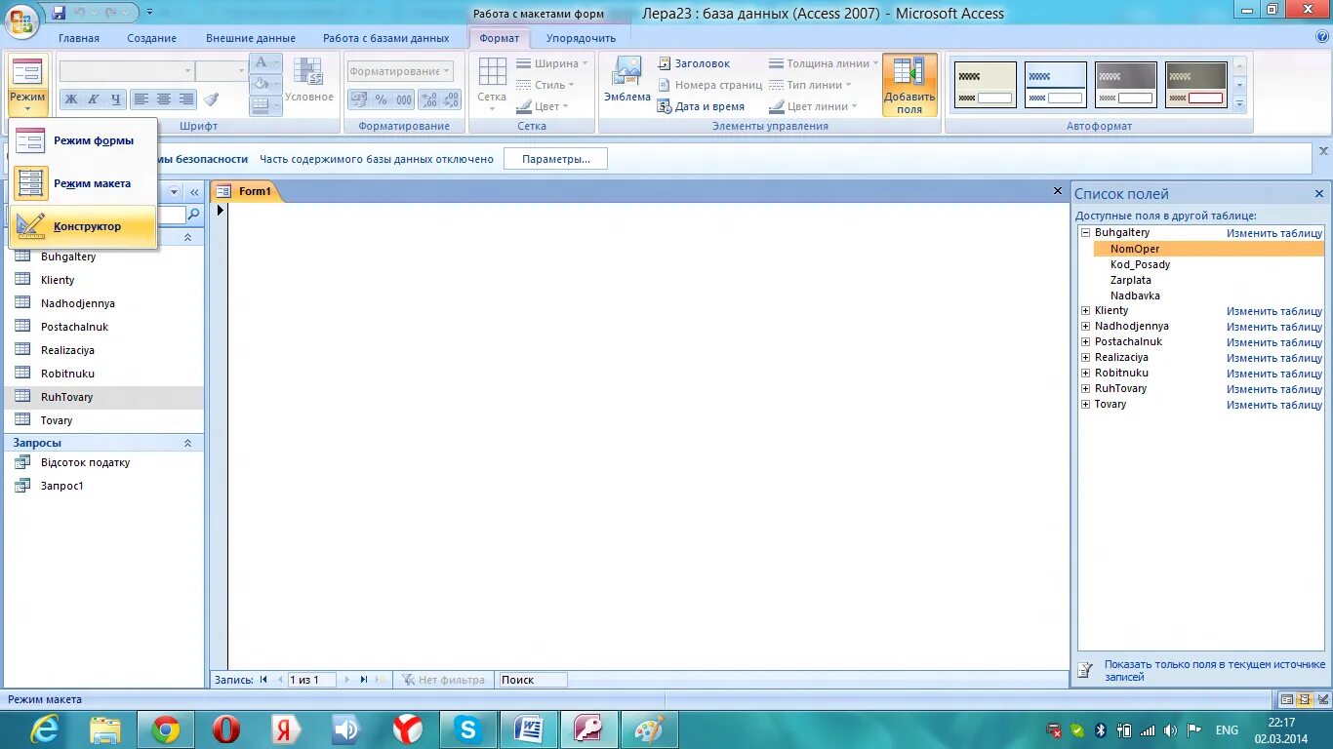Open Работа с базами данных tab
The width and height of the screenshot is (1333, 749).
[386, 38]
